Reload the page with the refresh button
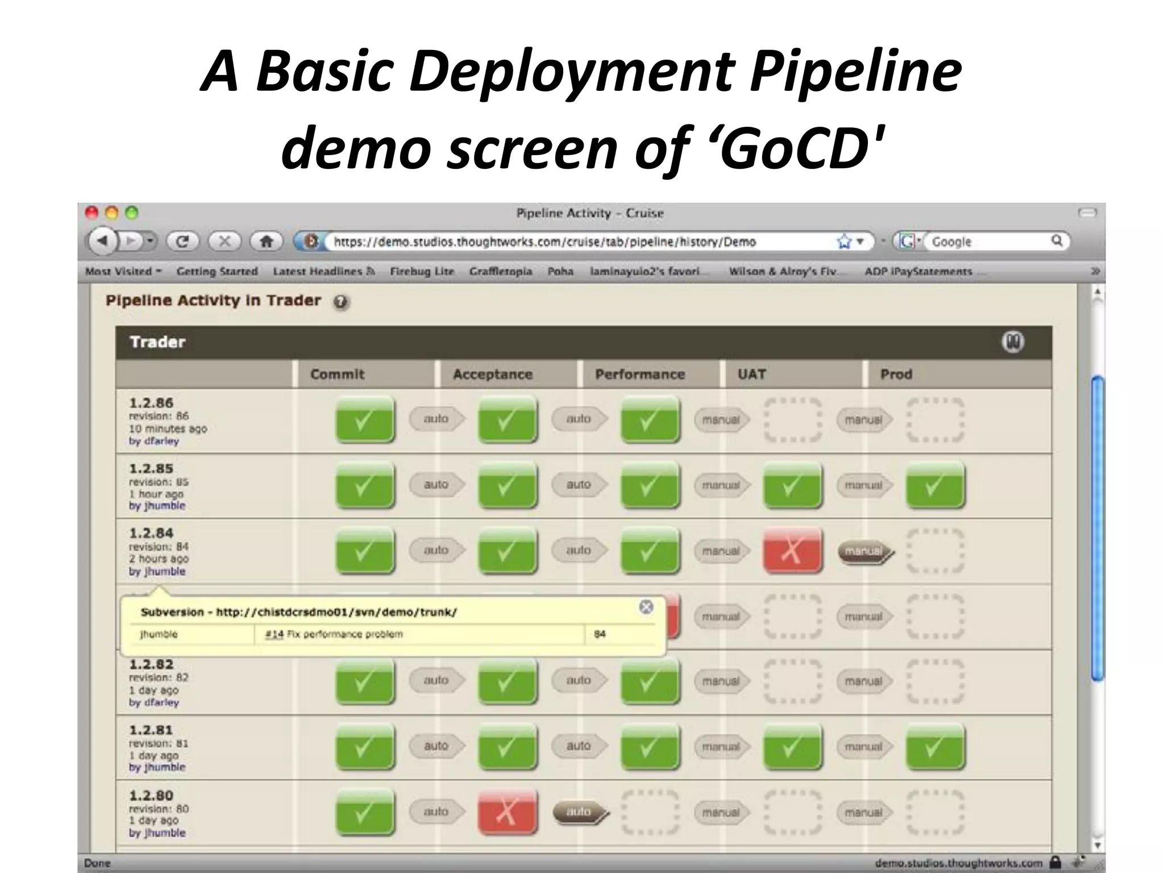 coord(182,242)
